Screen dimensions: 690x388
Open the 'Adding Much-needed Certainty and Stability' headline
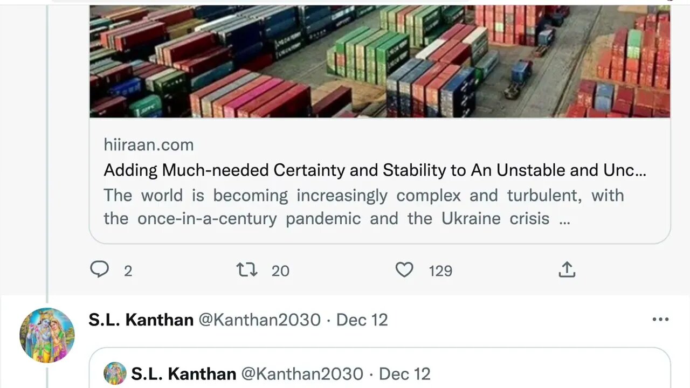[374, 170]
